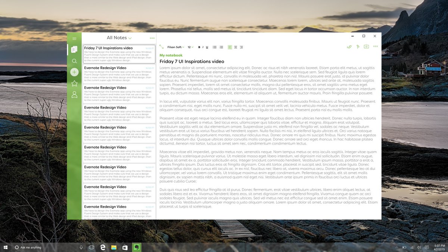Viewport: 448px width, 252px height.
Task: Insert a numbered list
Action: tap(221, 47)
